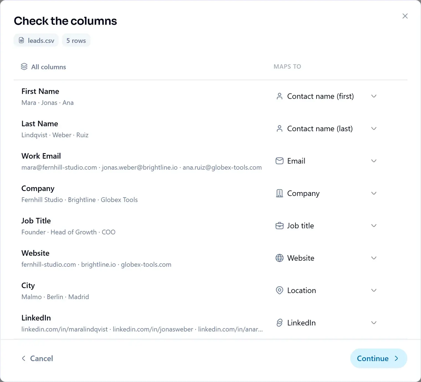Screen dimensions: 421x382
Task: Click the briefcase icon in the Job title mapping
Action: [279, 226]
